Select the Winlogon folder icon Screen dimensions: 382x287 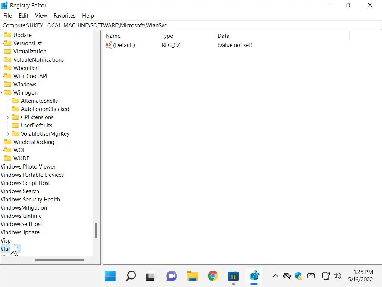tap(8, 93)
